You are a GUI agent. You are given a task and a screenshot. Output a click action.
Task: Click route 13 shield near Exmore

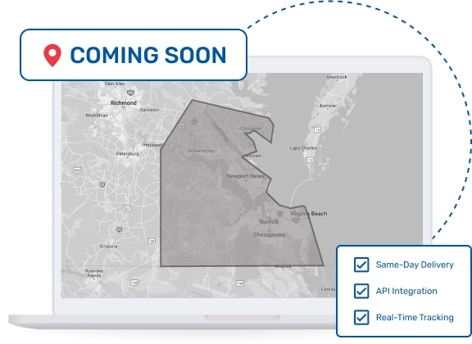pos(317,129)
